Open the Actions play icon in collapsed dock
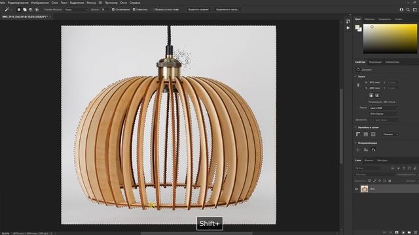This screenshot has width=419, height=235. pos(348,27)
